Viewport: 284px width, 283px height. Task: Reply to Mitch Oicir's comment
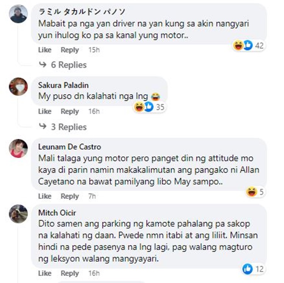(x=70, y=274)
